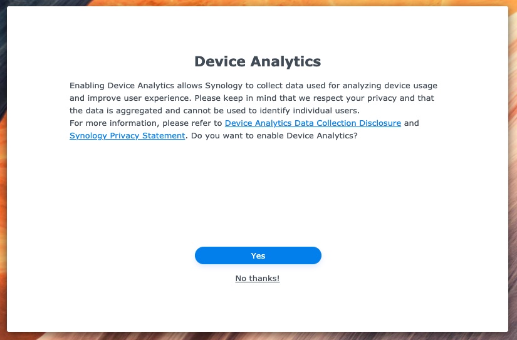Click the Device Analytics heading
Image resolution: width=517 pixels, height=340 pixels.
[x=258, y=61]
